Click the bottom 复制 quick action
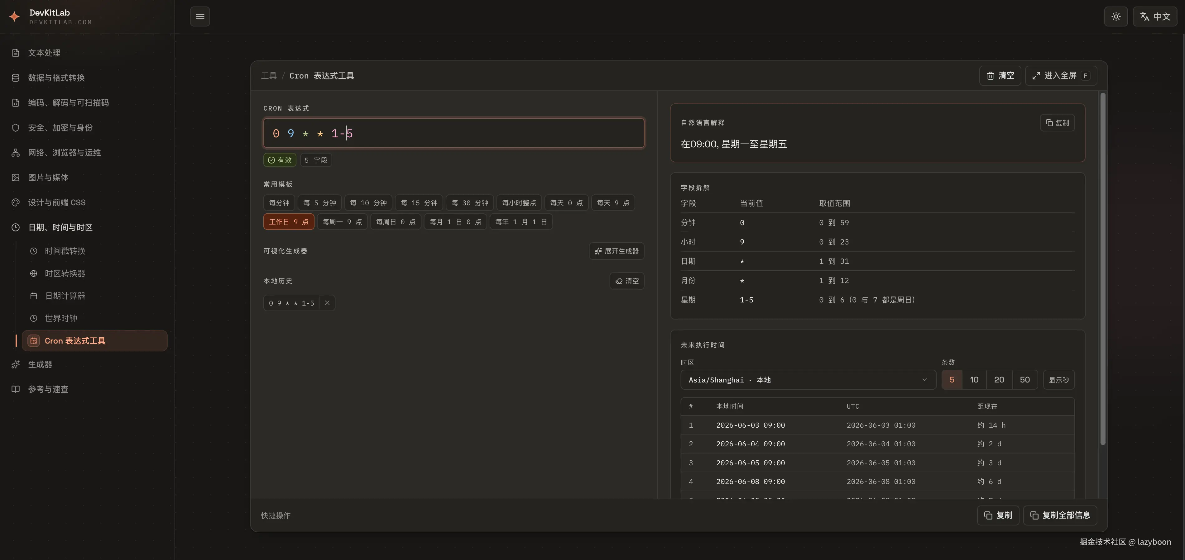 (998, 515)
